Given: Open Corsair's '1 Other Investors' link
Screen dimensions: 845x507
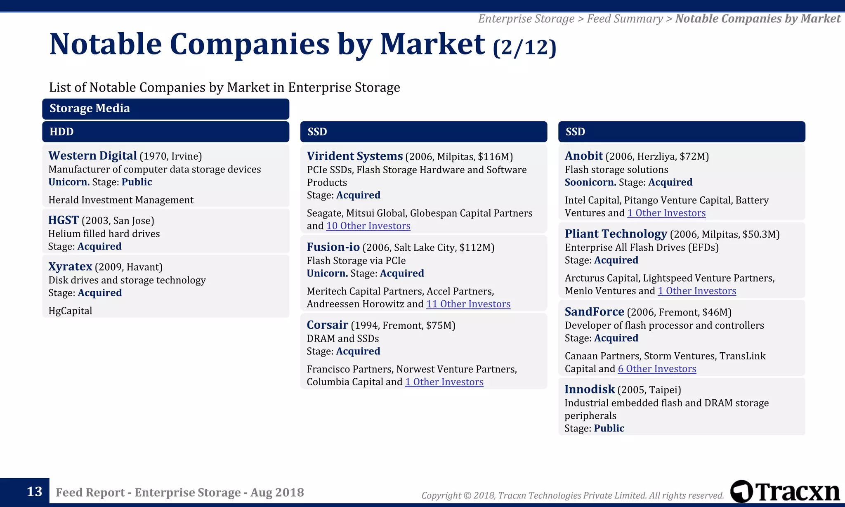Looking at the screenshot, I should 444,382.
